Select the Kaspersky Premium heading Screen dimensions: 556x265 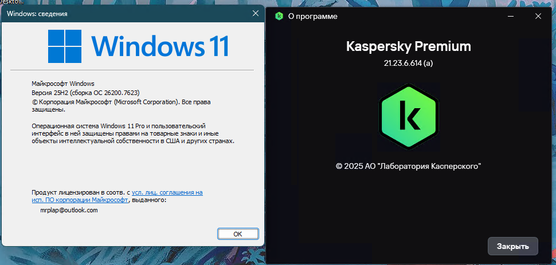pos(409,46)
